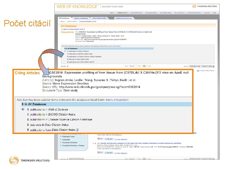Image resolution: width=225 pixels, height=169 pixels.
Task: Click the Full Text button for record 6
Action: [109, 153]
